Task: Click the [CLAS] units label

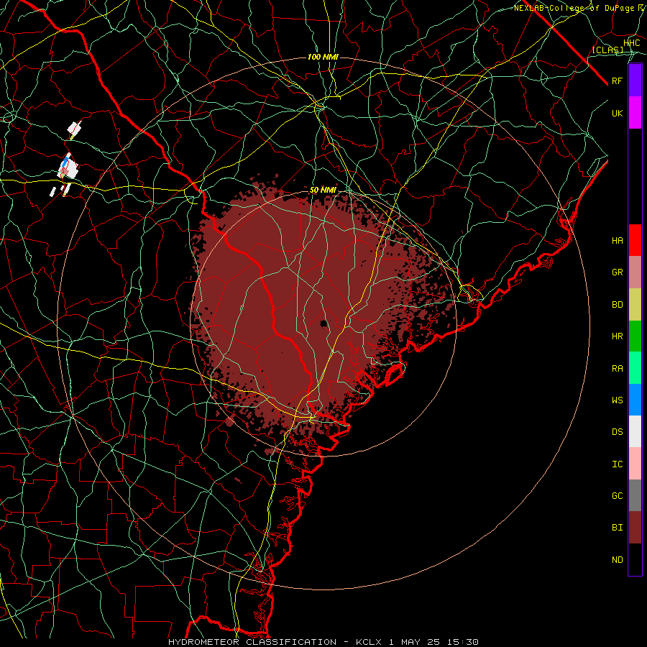Action: point(607,50)
